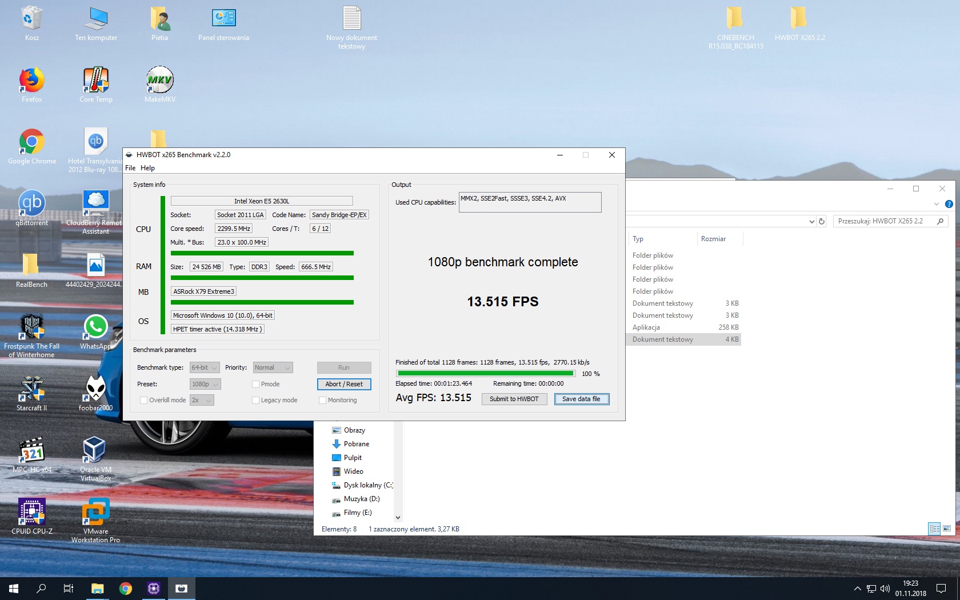Image resolution: width=960 pixels, height=600 pixels.
Task: Sort Explorer list by Rozmiar column
Action: point(720,239)
